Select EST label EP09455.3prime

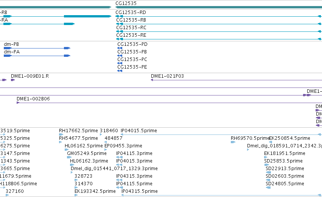[123, 146]
